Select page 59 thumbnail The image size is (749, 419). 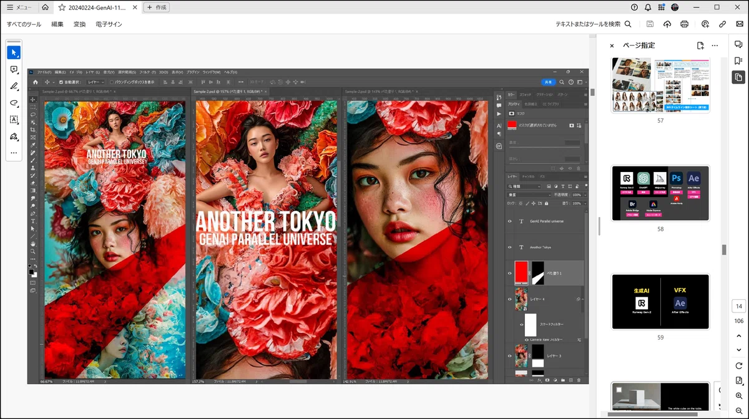pos(660,301)
